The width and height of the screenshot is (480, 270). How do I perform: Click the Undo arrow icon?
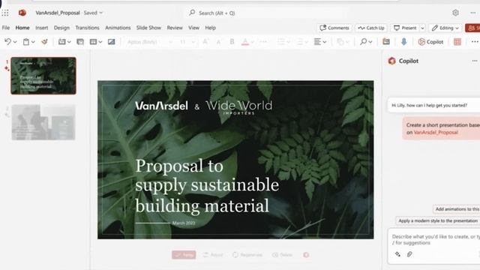tap(8, 42)
